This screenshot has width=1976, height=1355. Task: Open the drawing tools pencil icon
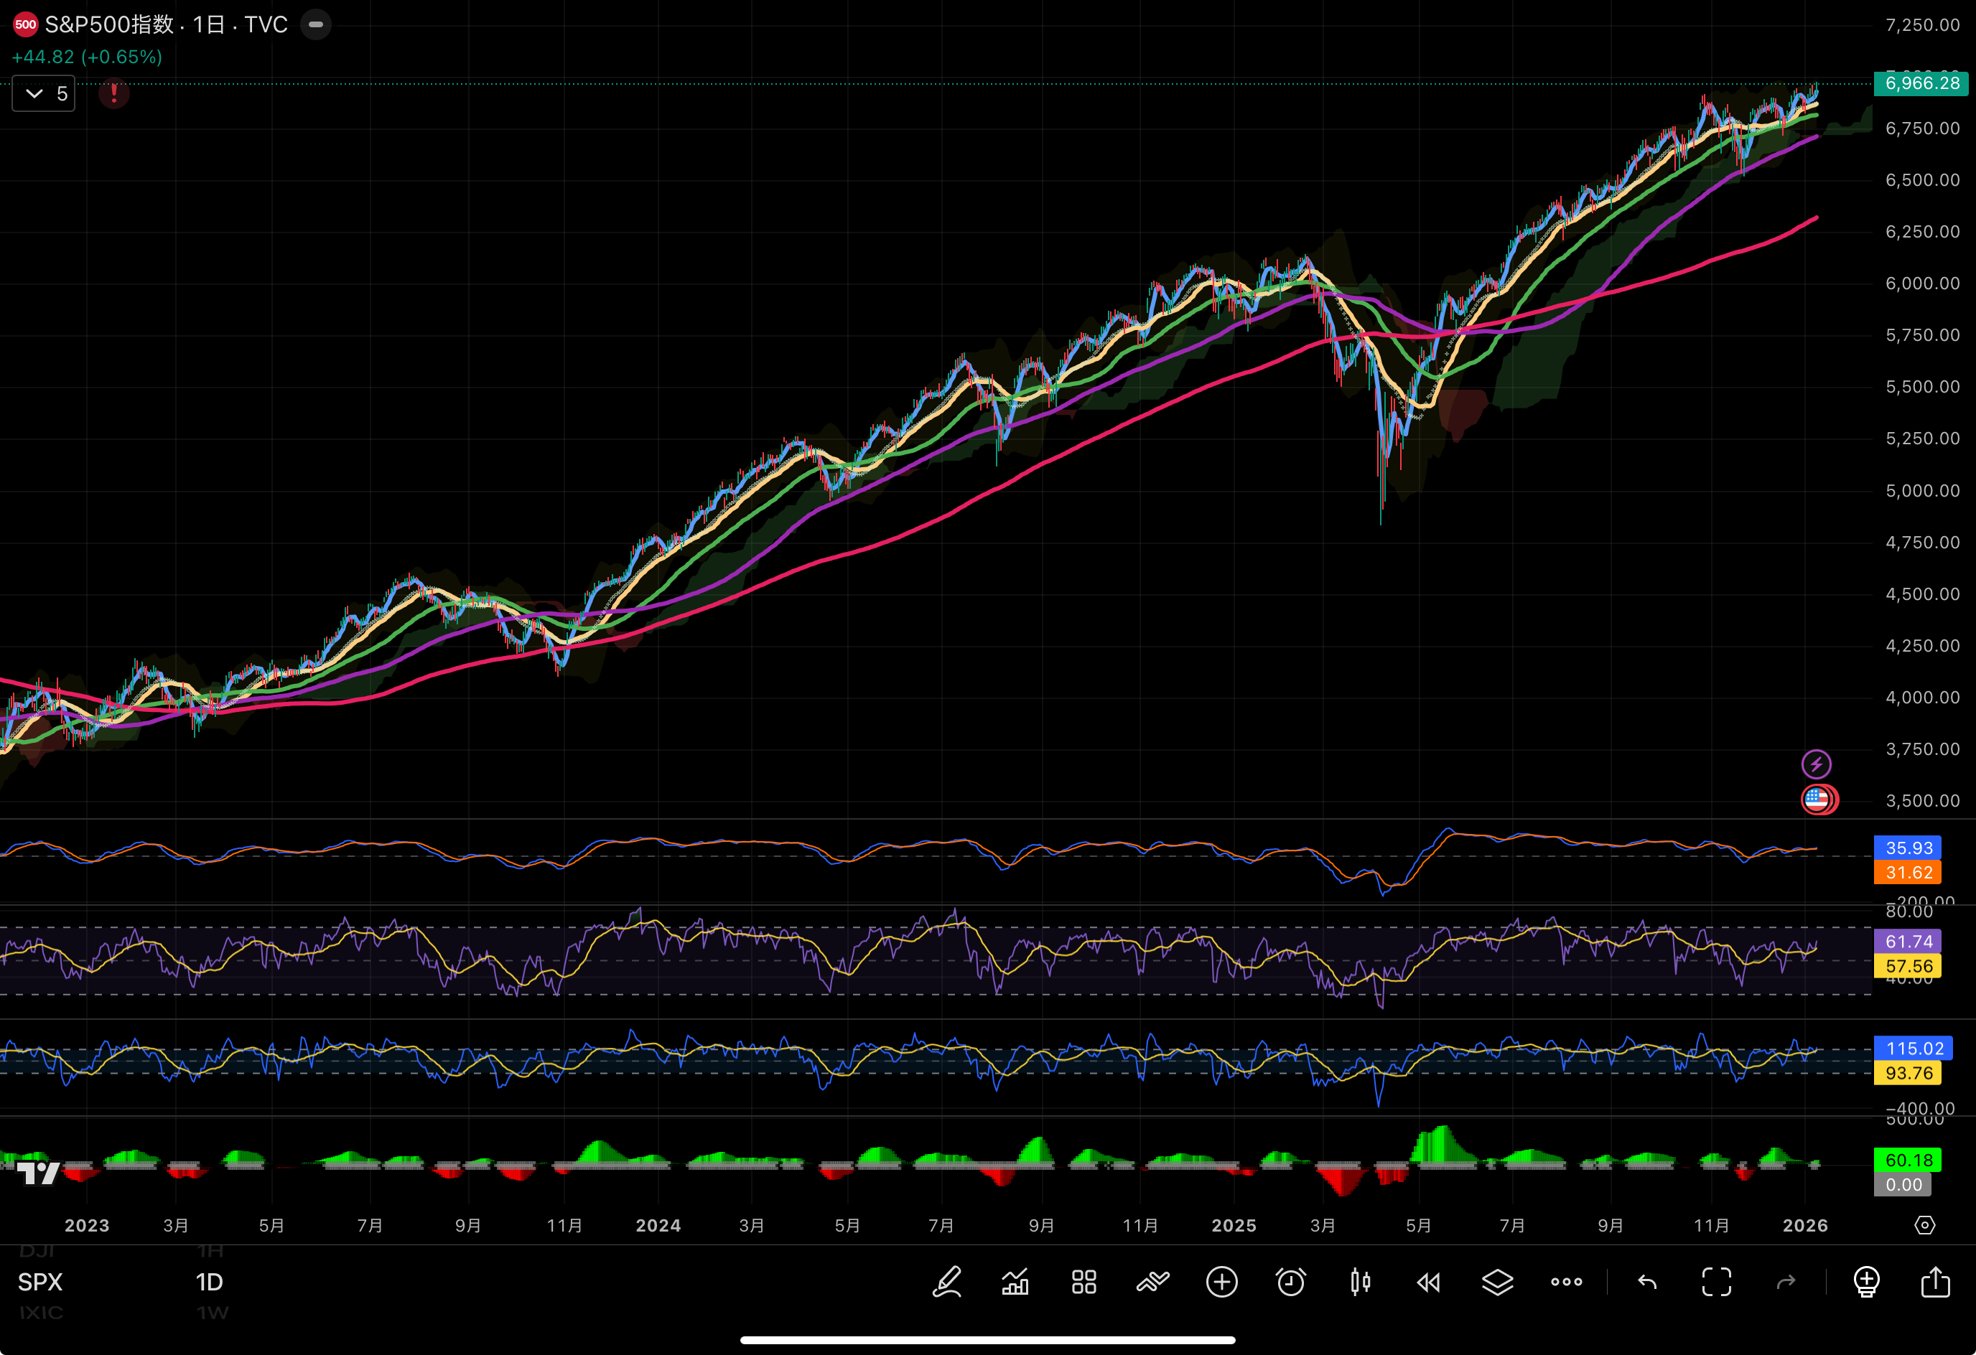click(x=946, y=1282)
